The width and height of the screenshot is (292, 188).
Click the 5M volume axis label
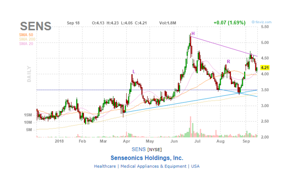click(29, 130)
